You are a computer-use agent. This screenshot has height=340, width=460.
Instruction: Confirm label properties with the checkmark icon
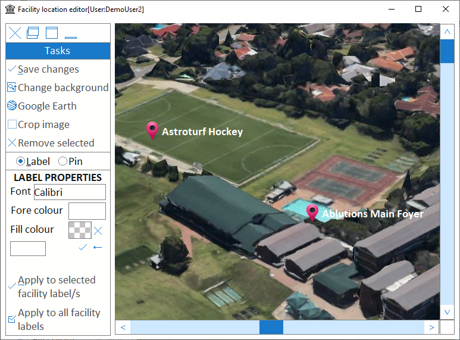click(x=83, y=247)
